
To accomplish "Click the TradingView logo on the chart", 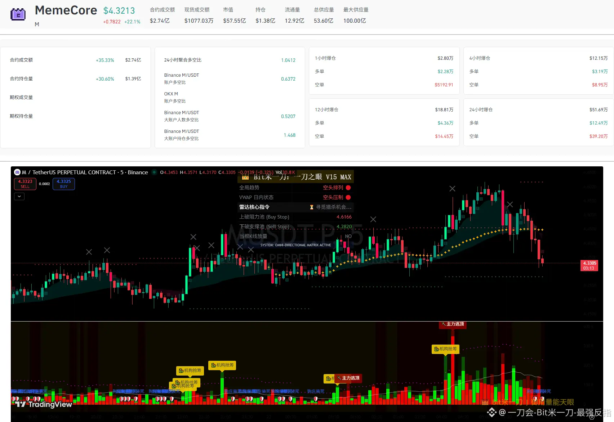I will (x=44, y=404).
